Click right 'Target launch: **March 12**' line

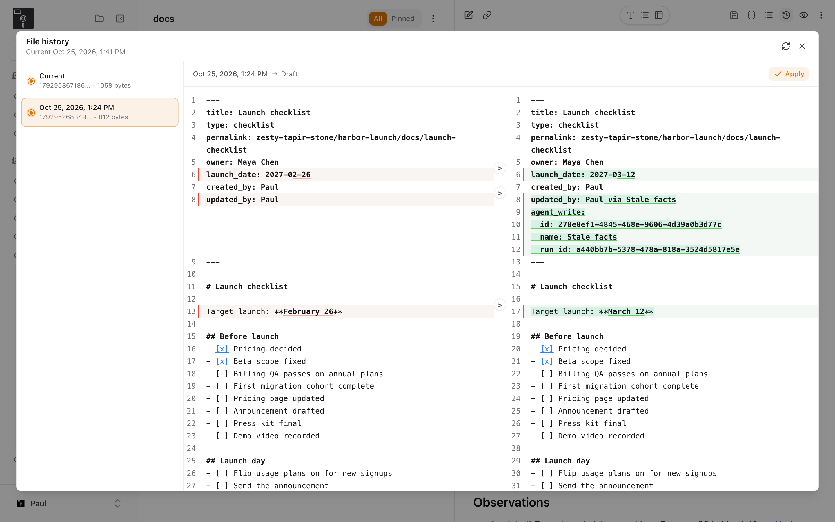click(x=592, y=311)
